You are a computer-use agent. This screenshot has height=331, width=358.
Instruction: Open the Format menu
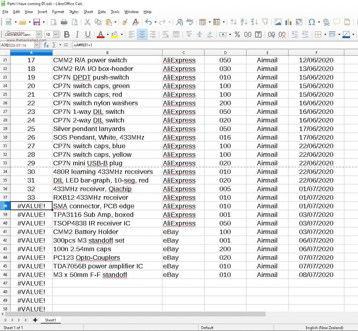coord(58,12)
